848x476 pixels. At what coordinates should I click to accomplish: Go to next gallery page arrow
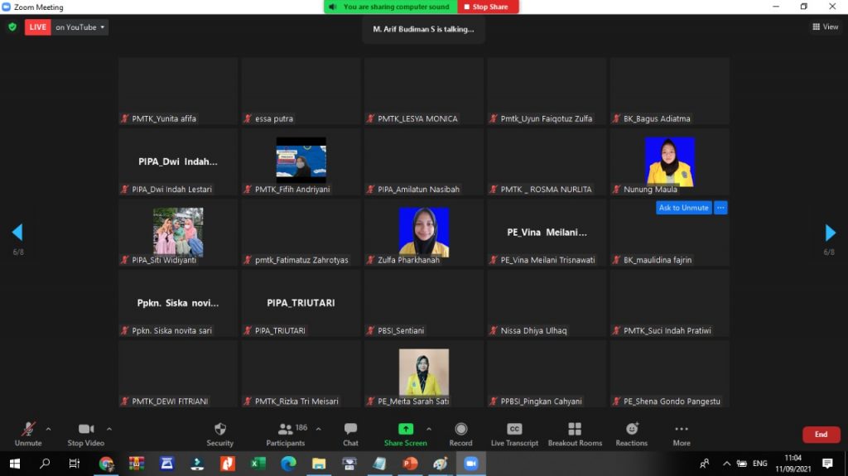(830, 233)
